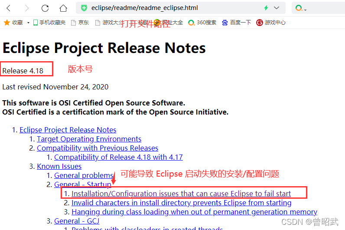Open the General - Startup link
Screen dimensions: 345x230
pyautogui.click(x=83, y=184)
